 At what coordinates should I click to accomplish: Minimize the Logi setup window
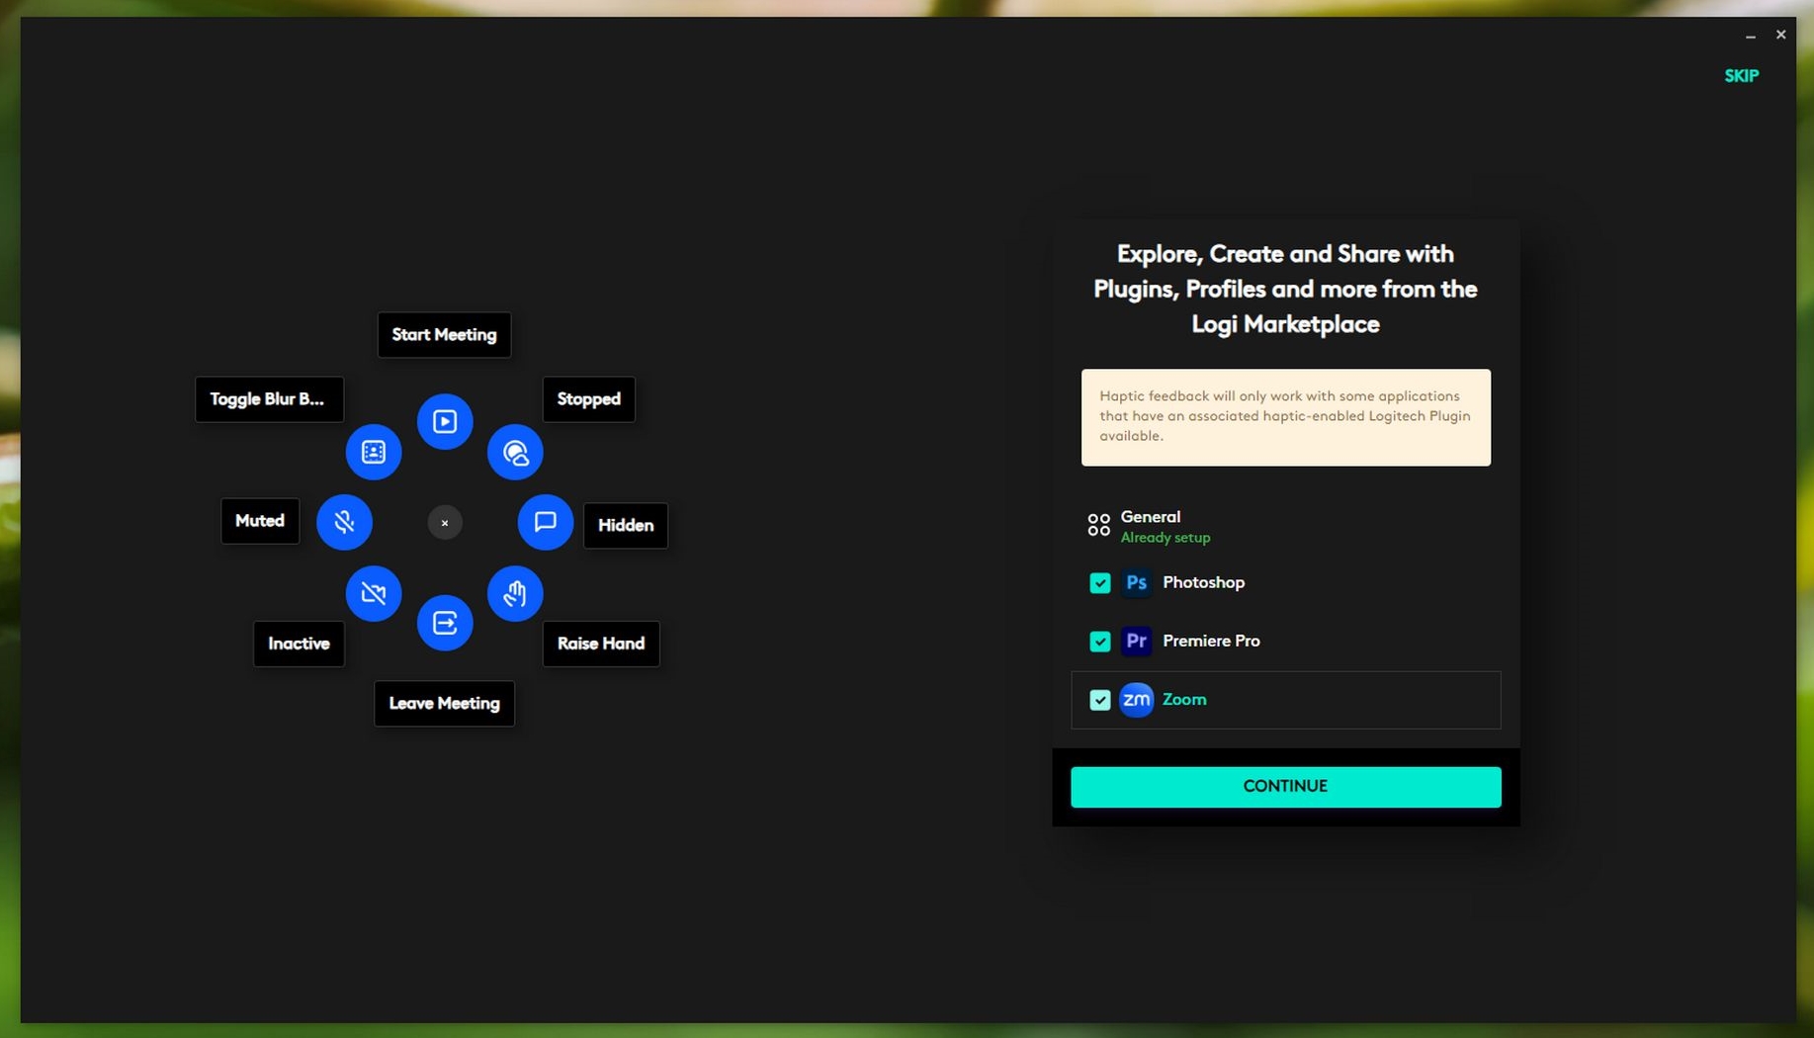pos(1750,36)
